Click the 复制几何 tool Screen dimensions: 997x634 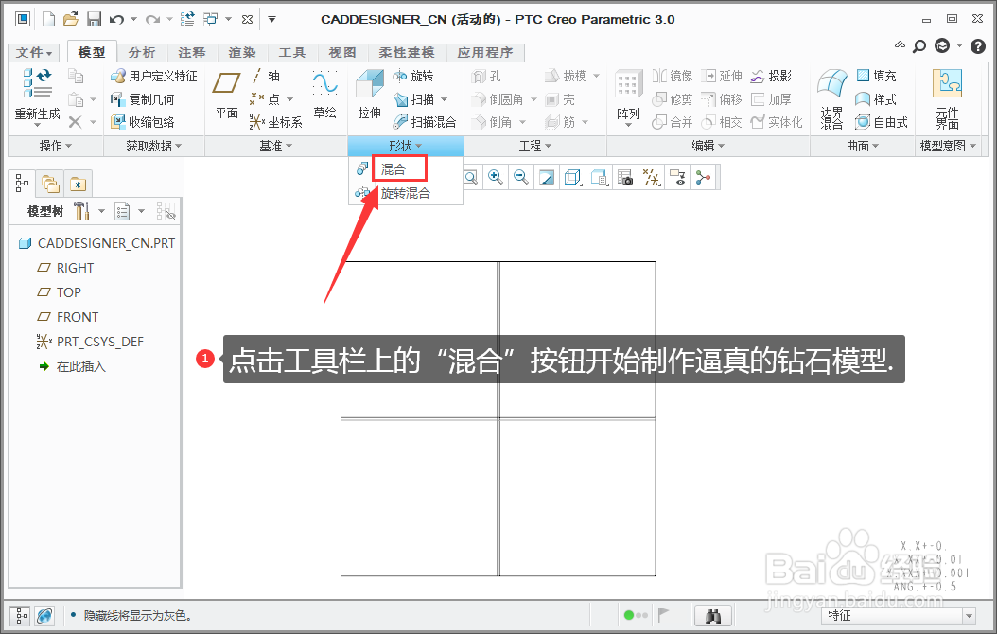[143, 99]
